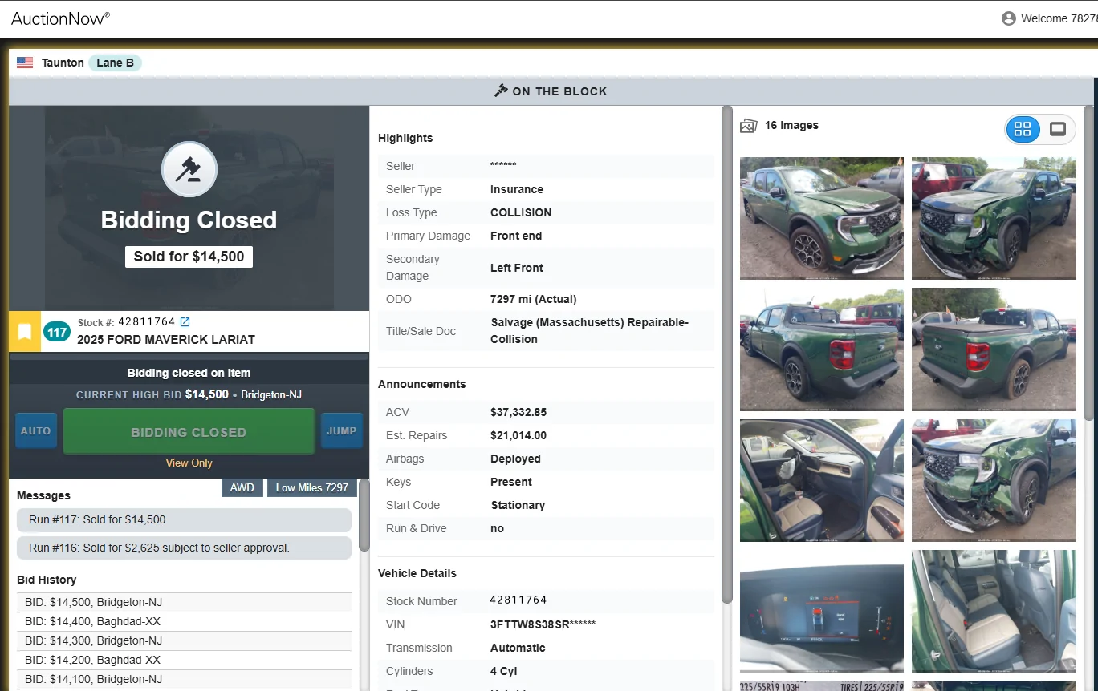The width and height of the screenshot is (1098, 691).
Task: Click the gavel icon beside On The Block
Action: pos(501,91)
